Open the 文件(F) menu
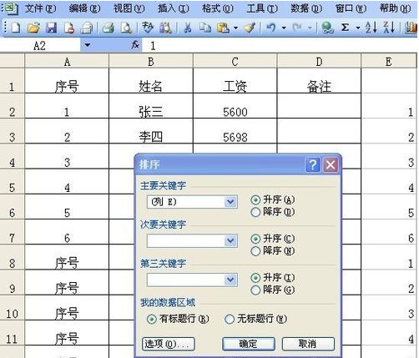The width and height of the screenshot is (419, 358). [x=40, y=9]
